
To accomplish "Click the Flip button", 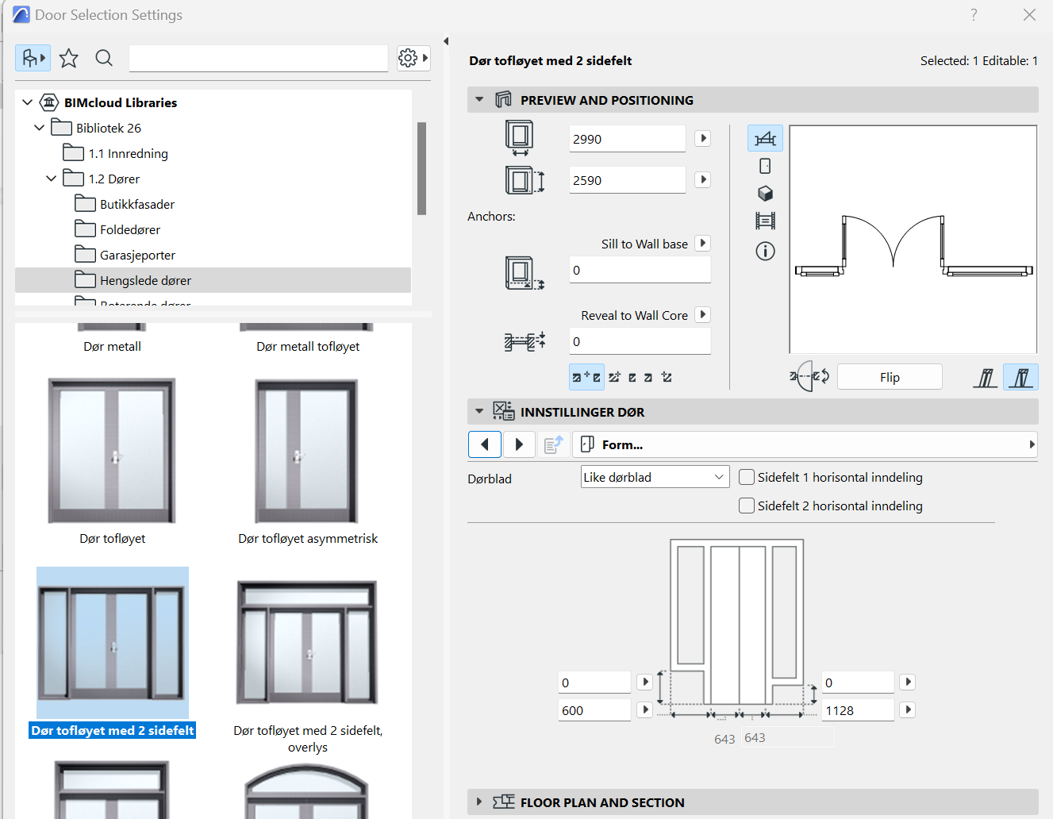I will click(890, 378).
